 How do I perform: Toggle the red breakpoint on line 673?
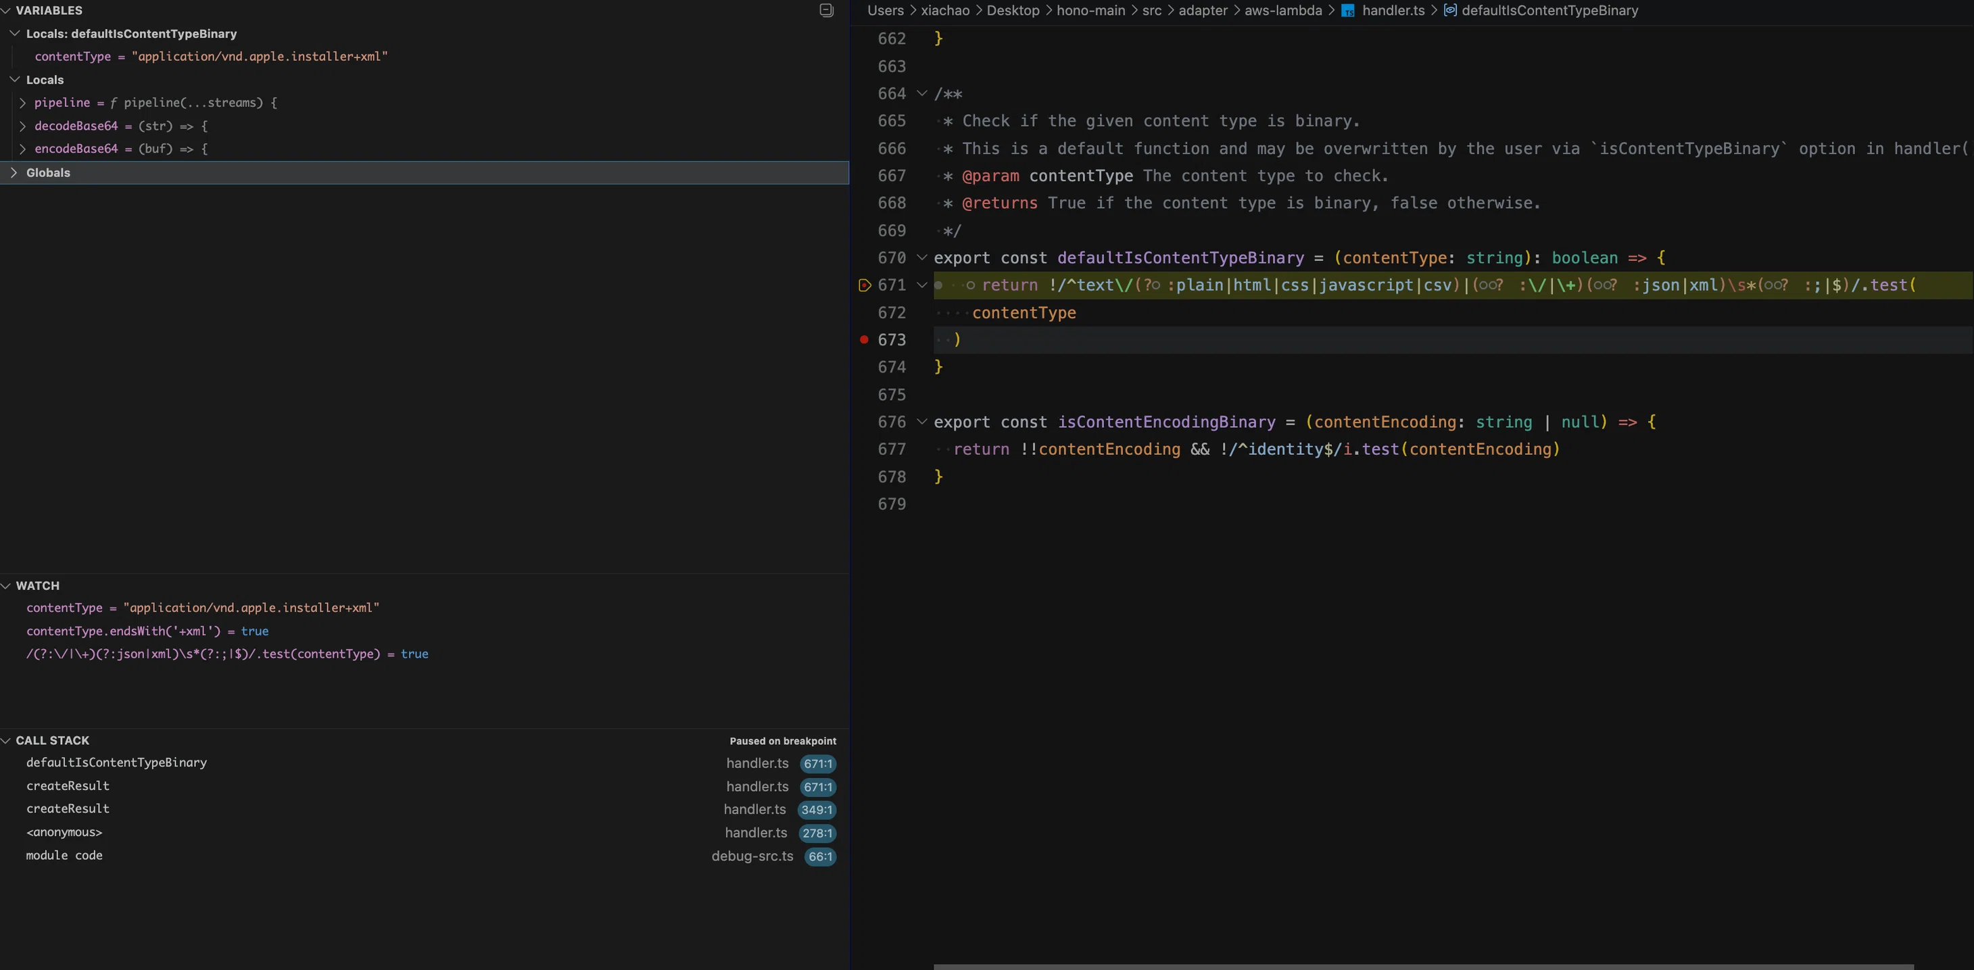pyautogui.click(x=865, y=339)
